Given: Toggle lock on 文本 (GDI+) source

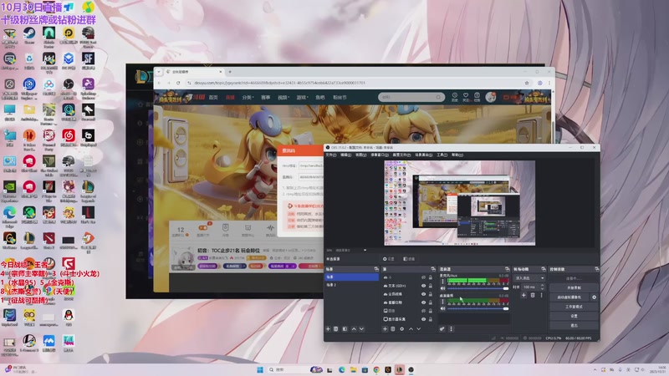Looking at the screenshot, I should (431, 286).
